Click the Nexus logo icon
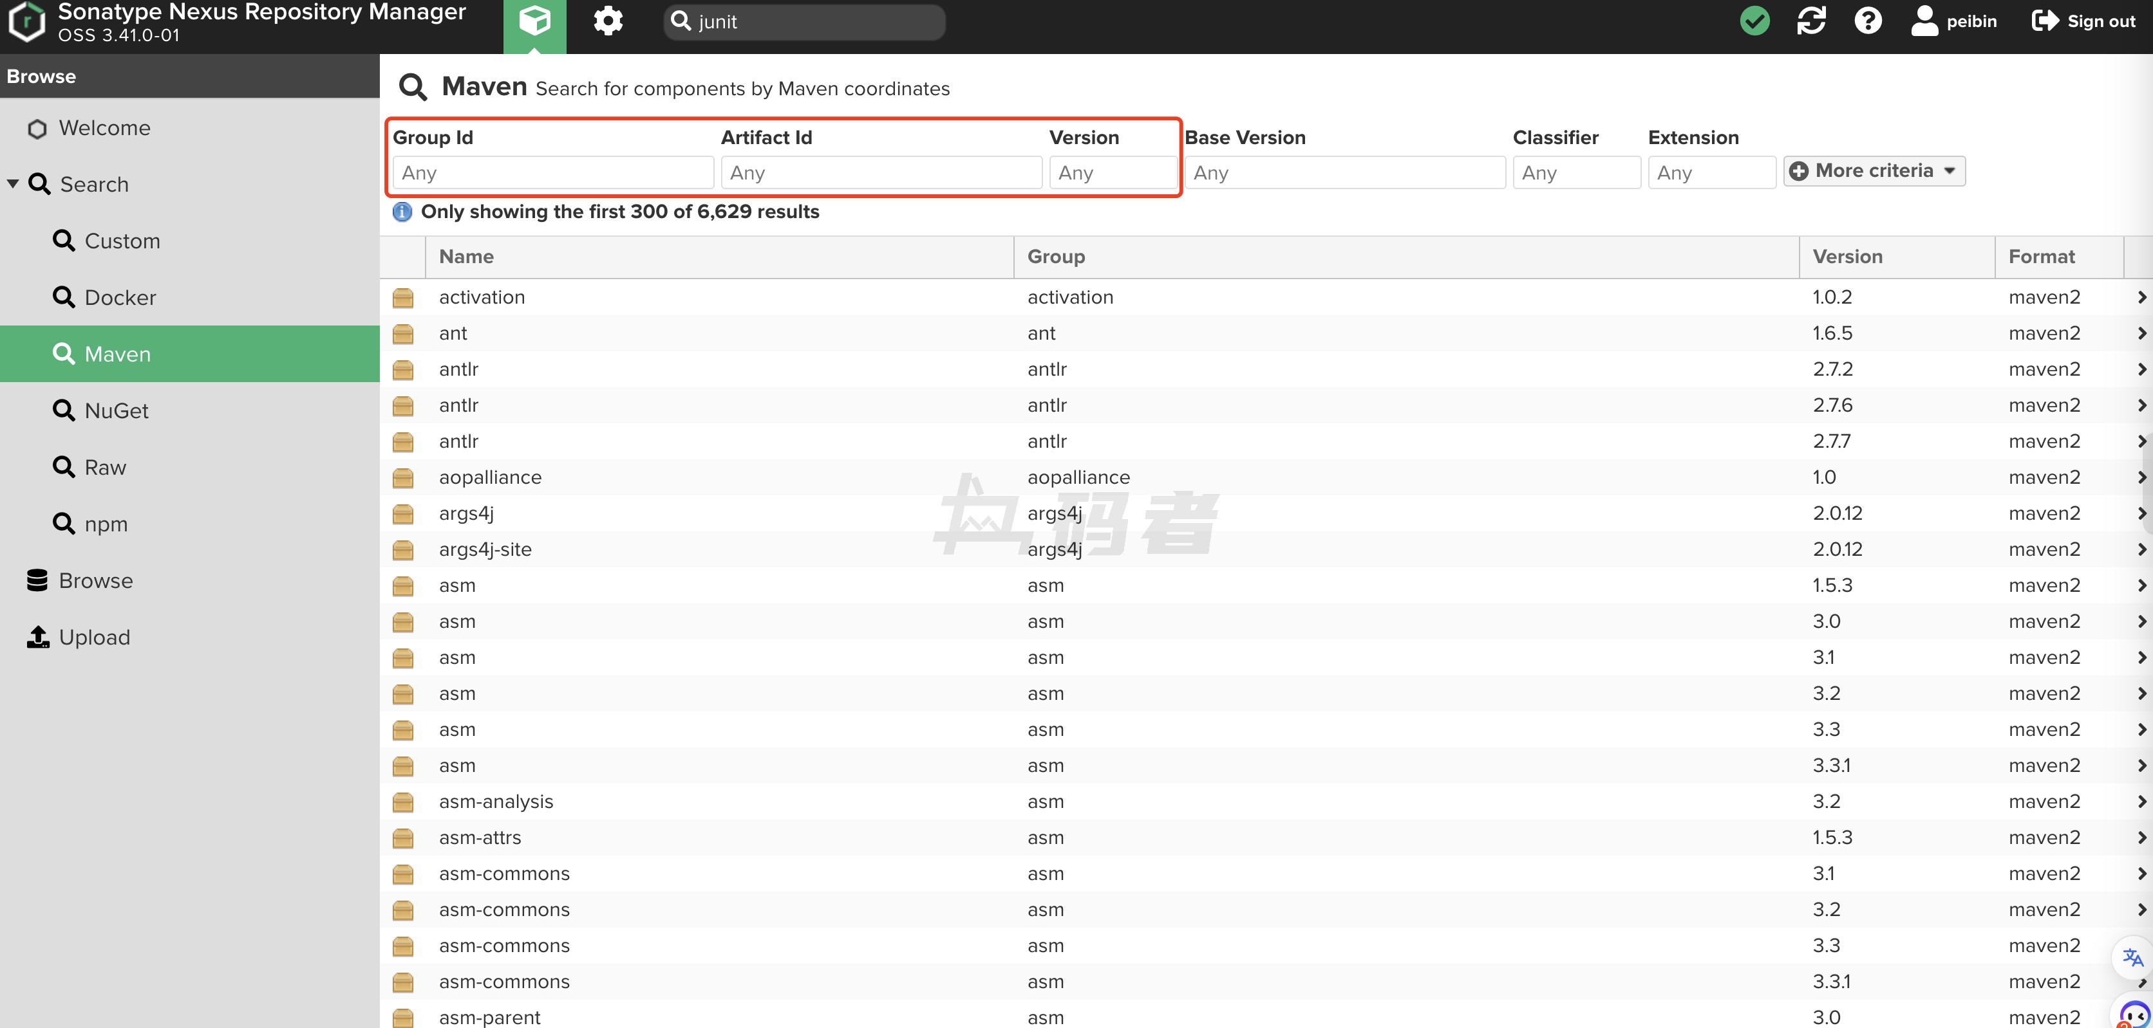Screen dimensions: 2153x1028 click(x=27, y=22)
